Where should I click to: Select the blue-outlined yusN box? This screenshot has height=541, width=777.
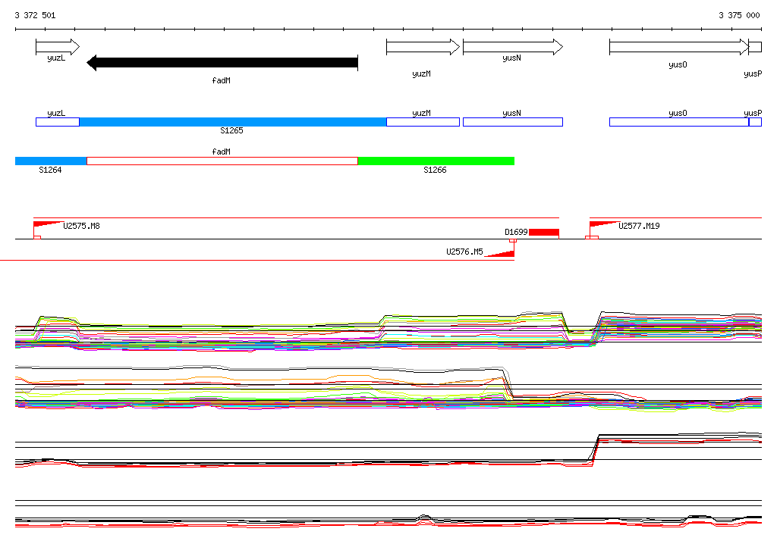click(513, 122)
